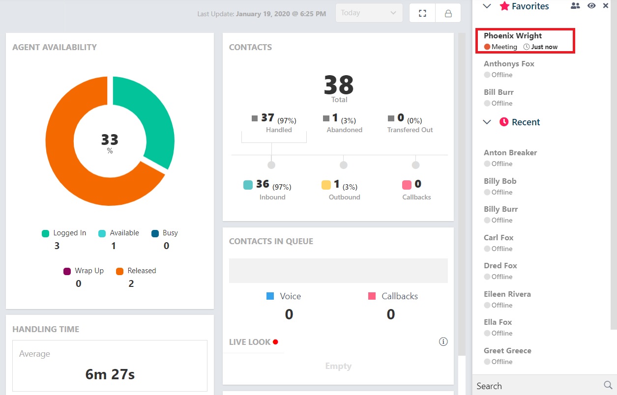Click the Live Look red indicator dot
Viewport: 617px width, 395px height.
tap(275, 342)
